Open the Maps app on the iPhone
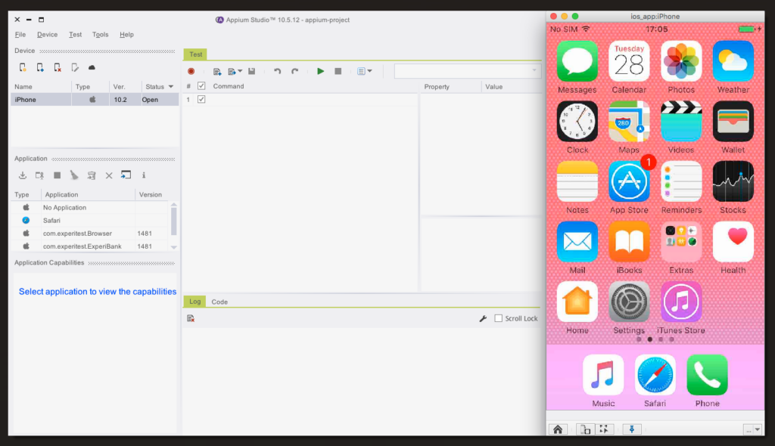This screenshot has width=775, height=446. 629,121
